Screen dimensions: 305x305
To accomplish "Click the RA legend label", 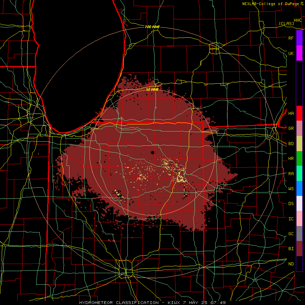I will click(x=291, y=174).
